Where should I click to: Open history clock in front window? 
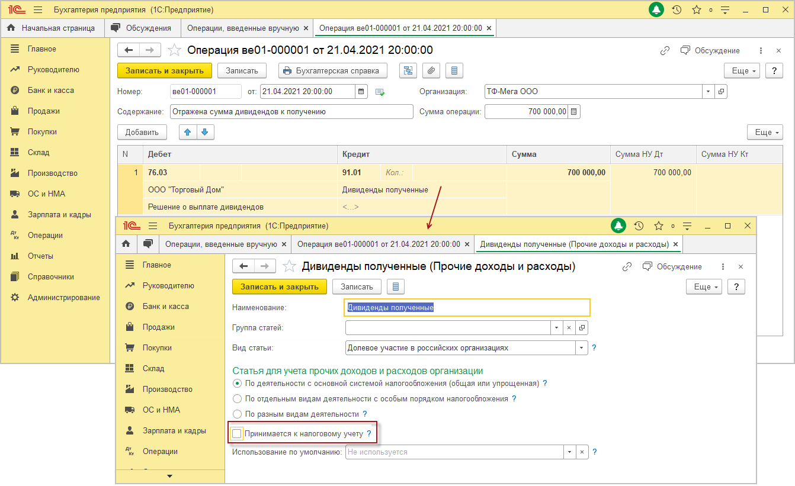(x=639, y=226)
